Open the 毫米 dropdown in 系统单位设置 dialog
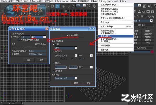This screenshot has width=156, height=105. (38, 37)
